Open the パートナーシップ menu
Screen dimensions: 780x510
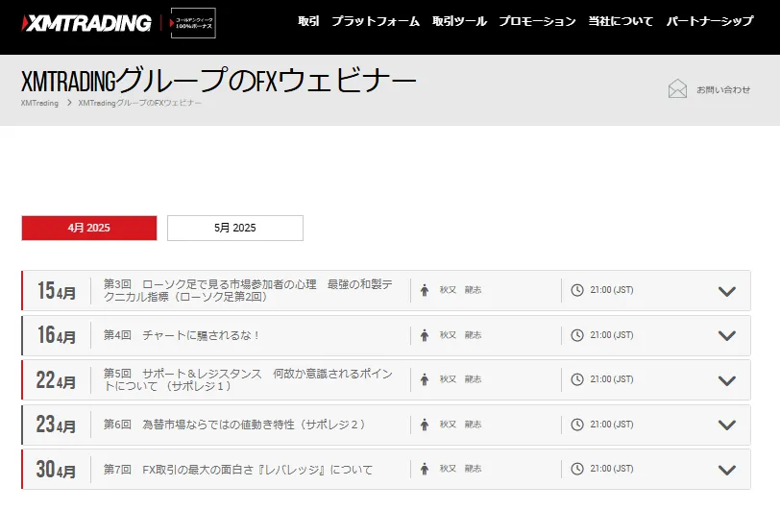[x=710, y=21]
